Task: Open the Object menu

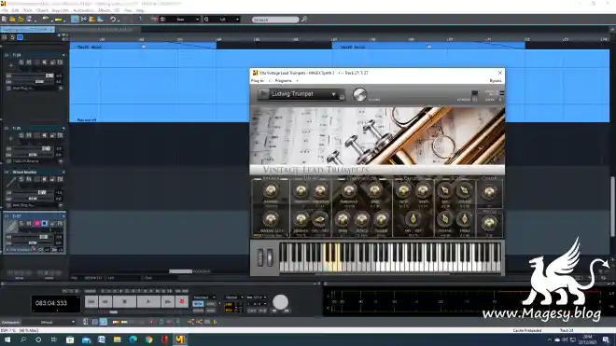Action: tap(42, 10)
